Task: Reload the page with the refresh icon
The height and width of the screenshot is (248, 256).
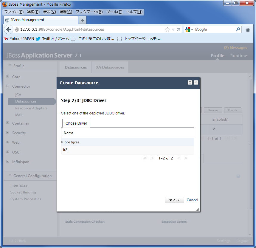Action: tap(178, 30)
